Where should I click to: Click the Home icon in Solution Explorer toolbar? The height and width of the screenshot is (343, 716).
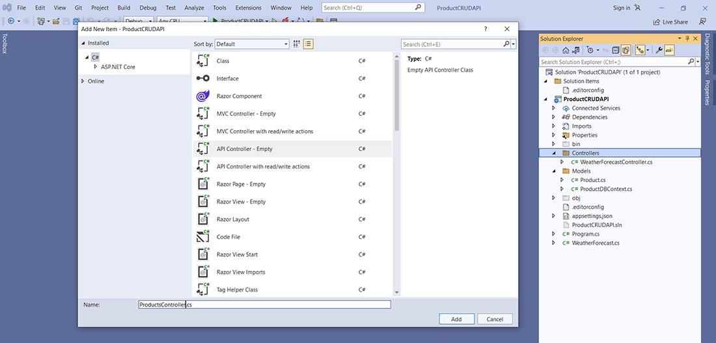565,50
